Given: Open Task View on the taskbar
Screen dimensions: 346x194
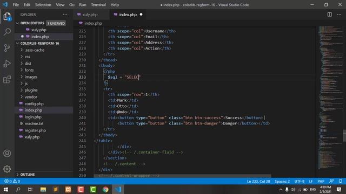Looking at the screenshot, I should click(x=30, y=189).
